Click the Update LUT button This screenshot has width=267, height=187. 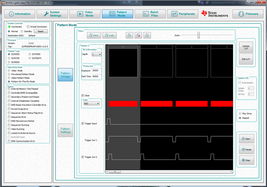246,47
